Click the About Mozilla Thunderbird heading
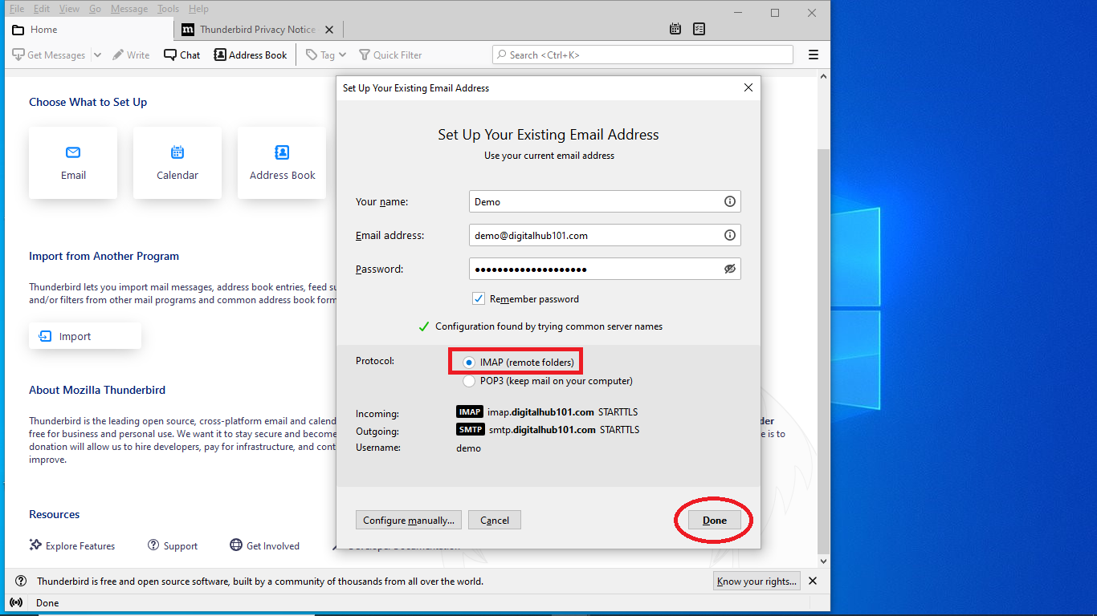 (x=97, y=390)
